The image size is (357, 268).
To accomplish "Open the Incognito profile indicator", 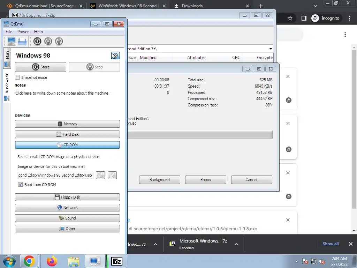I will click(x=326, y=18).
